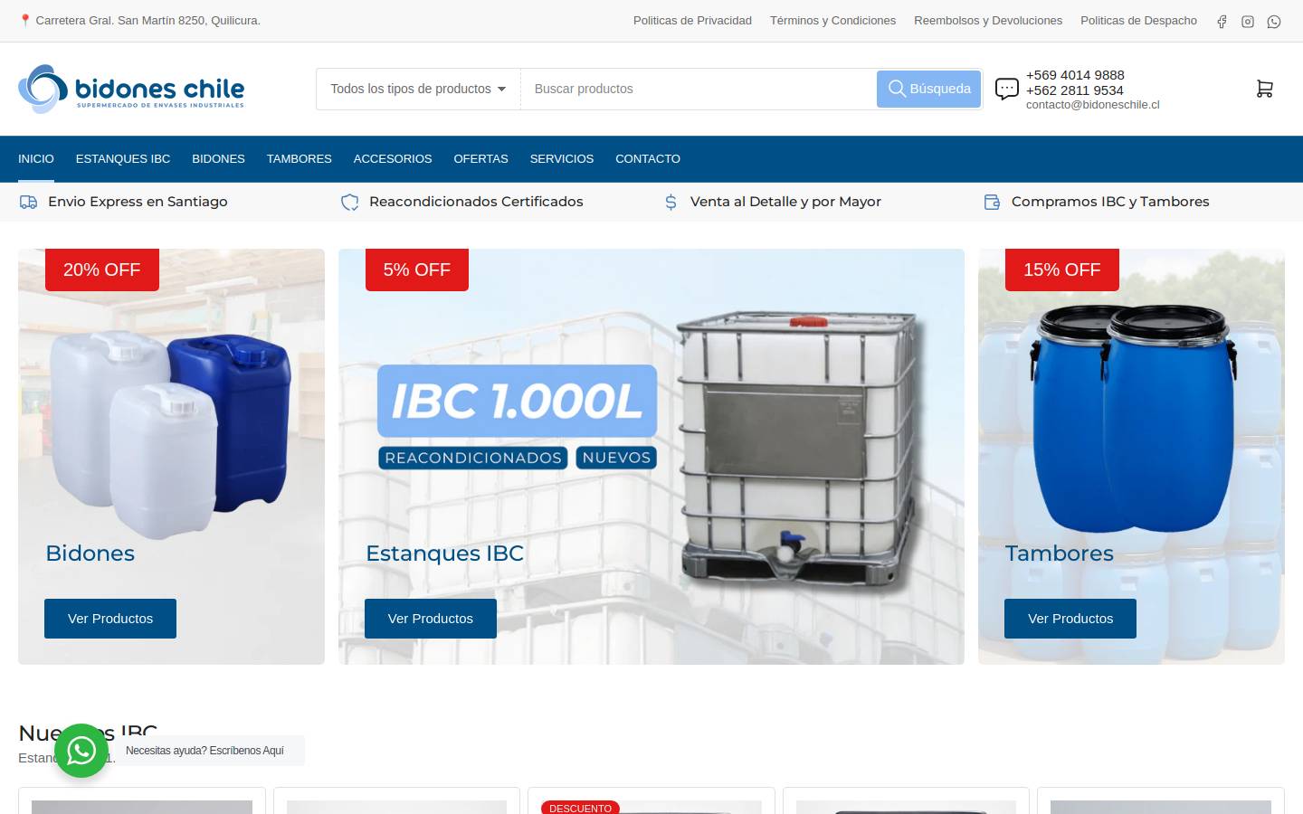Click the Tambores banner title
This screenshot has width=1303, height=814.
click(x=1060, y=554)
